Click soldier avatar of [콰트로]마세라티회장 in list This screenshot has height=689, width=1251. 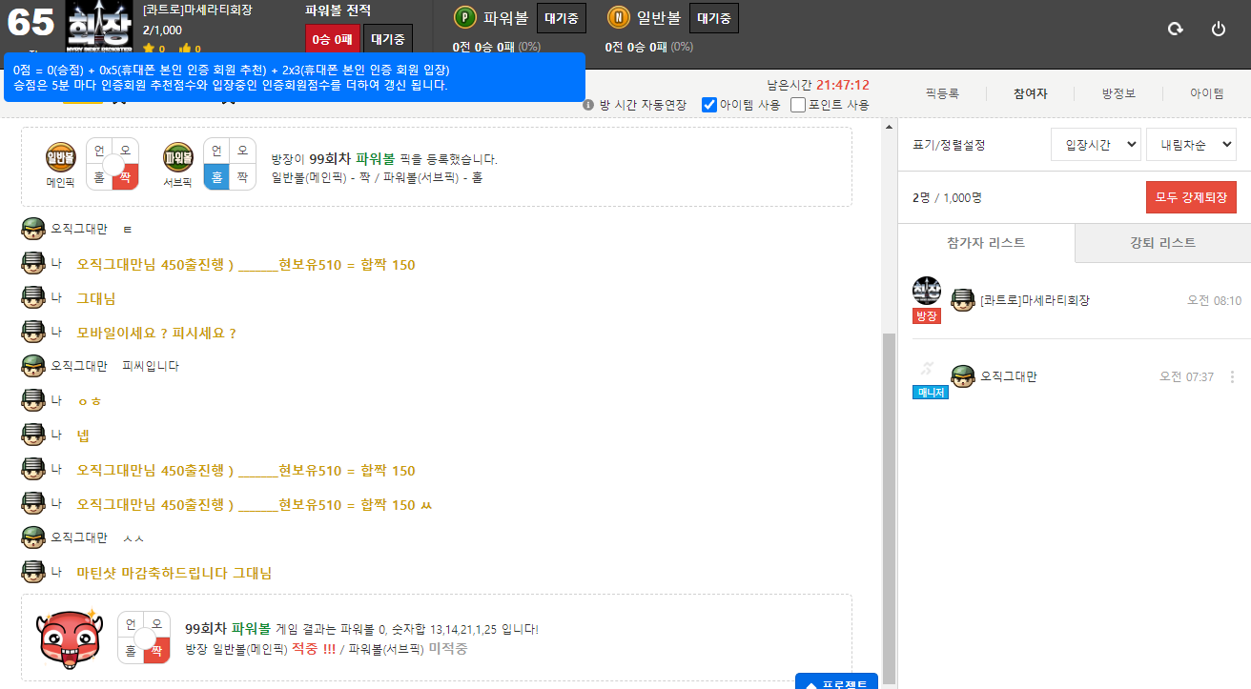[963, 300]
